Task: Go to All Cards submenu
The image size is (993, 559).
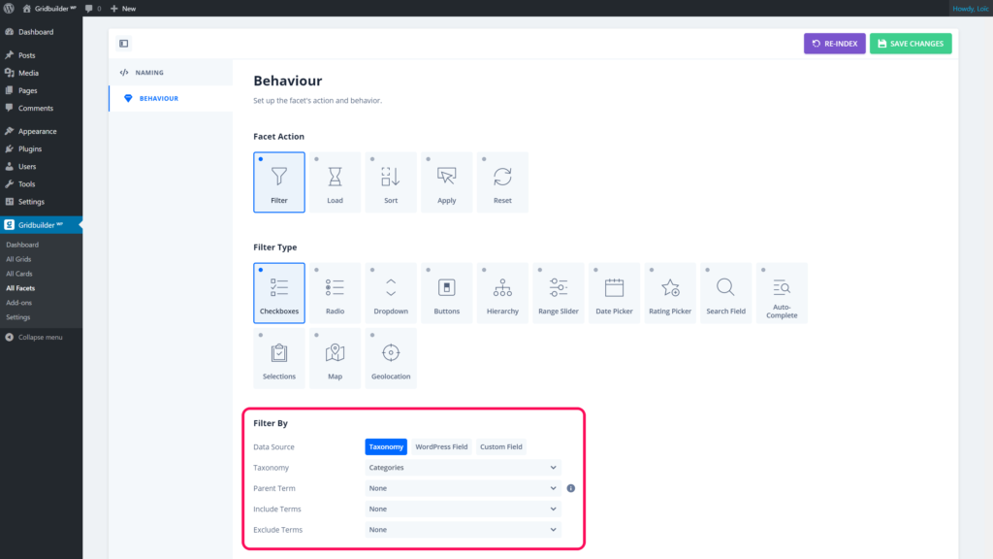Action: [x=19, y=274]
